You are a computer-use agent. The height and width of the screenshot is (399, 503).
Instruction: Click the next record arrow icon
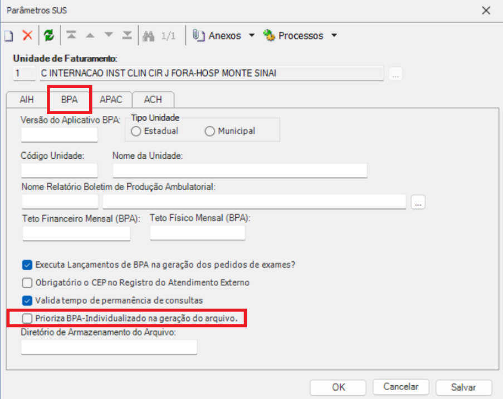click(x=108, y=35)
